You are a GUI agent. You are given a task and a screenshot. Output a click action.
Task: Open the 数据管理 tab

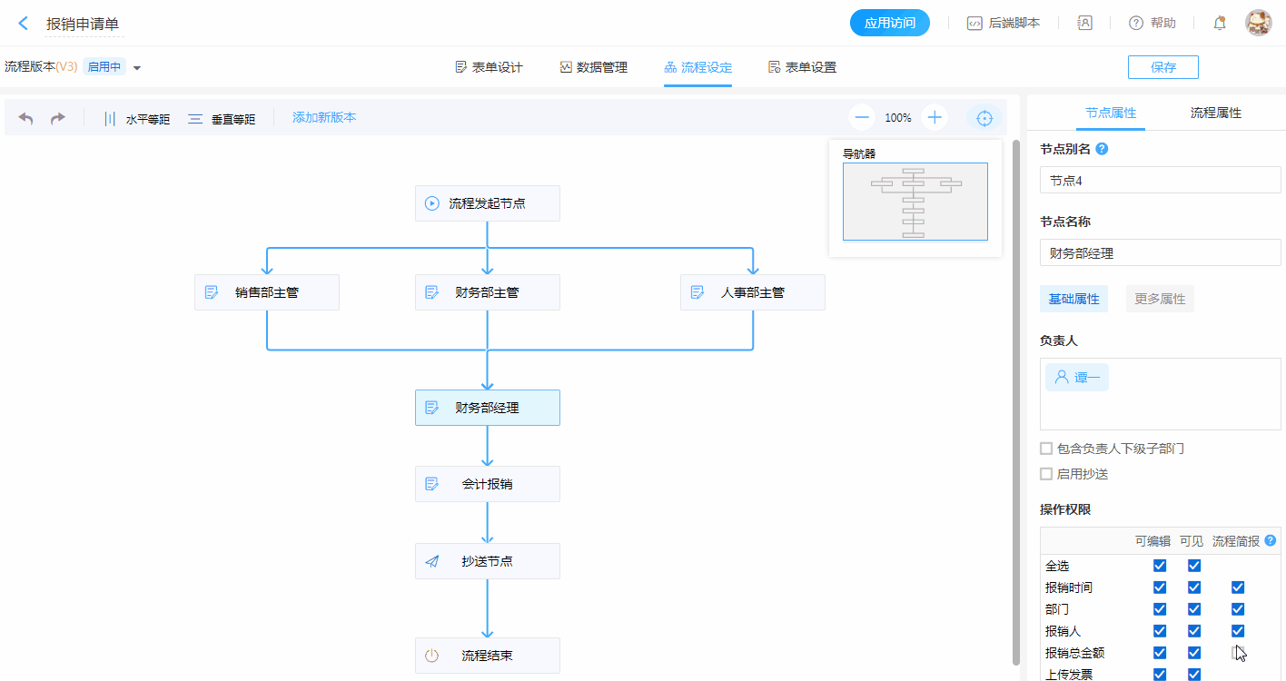[593, 67]
